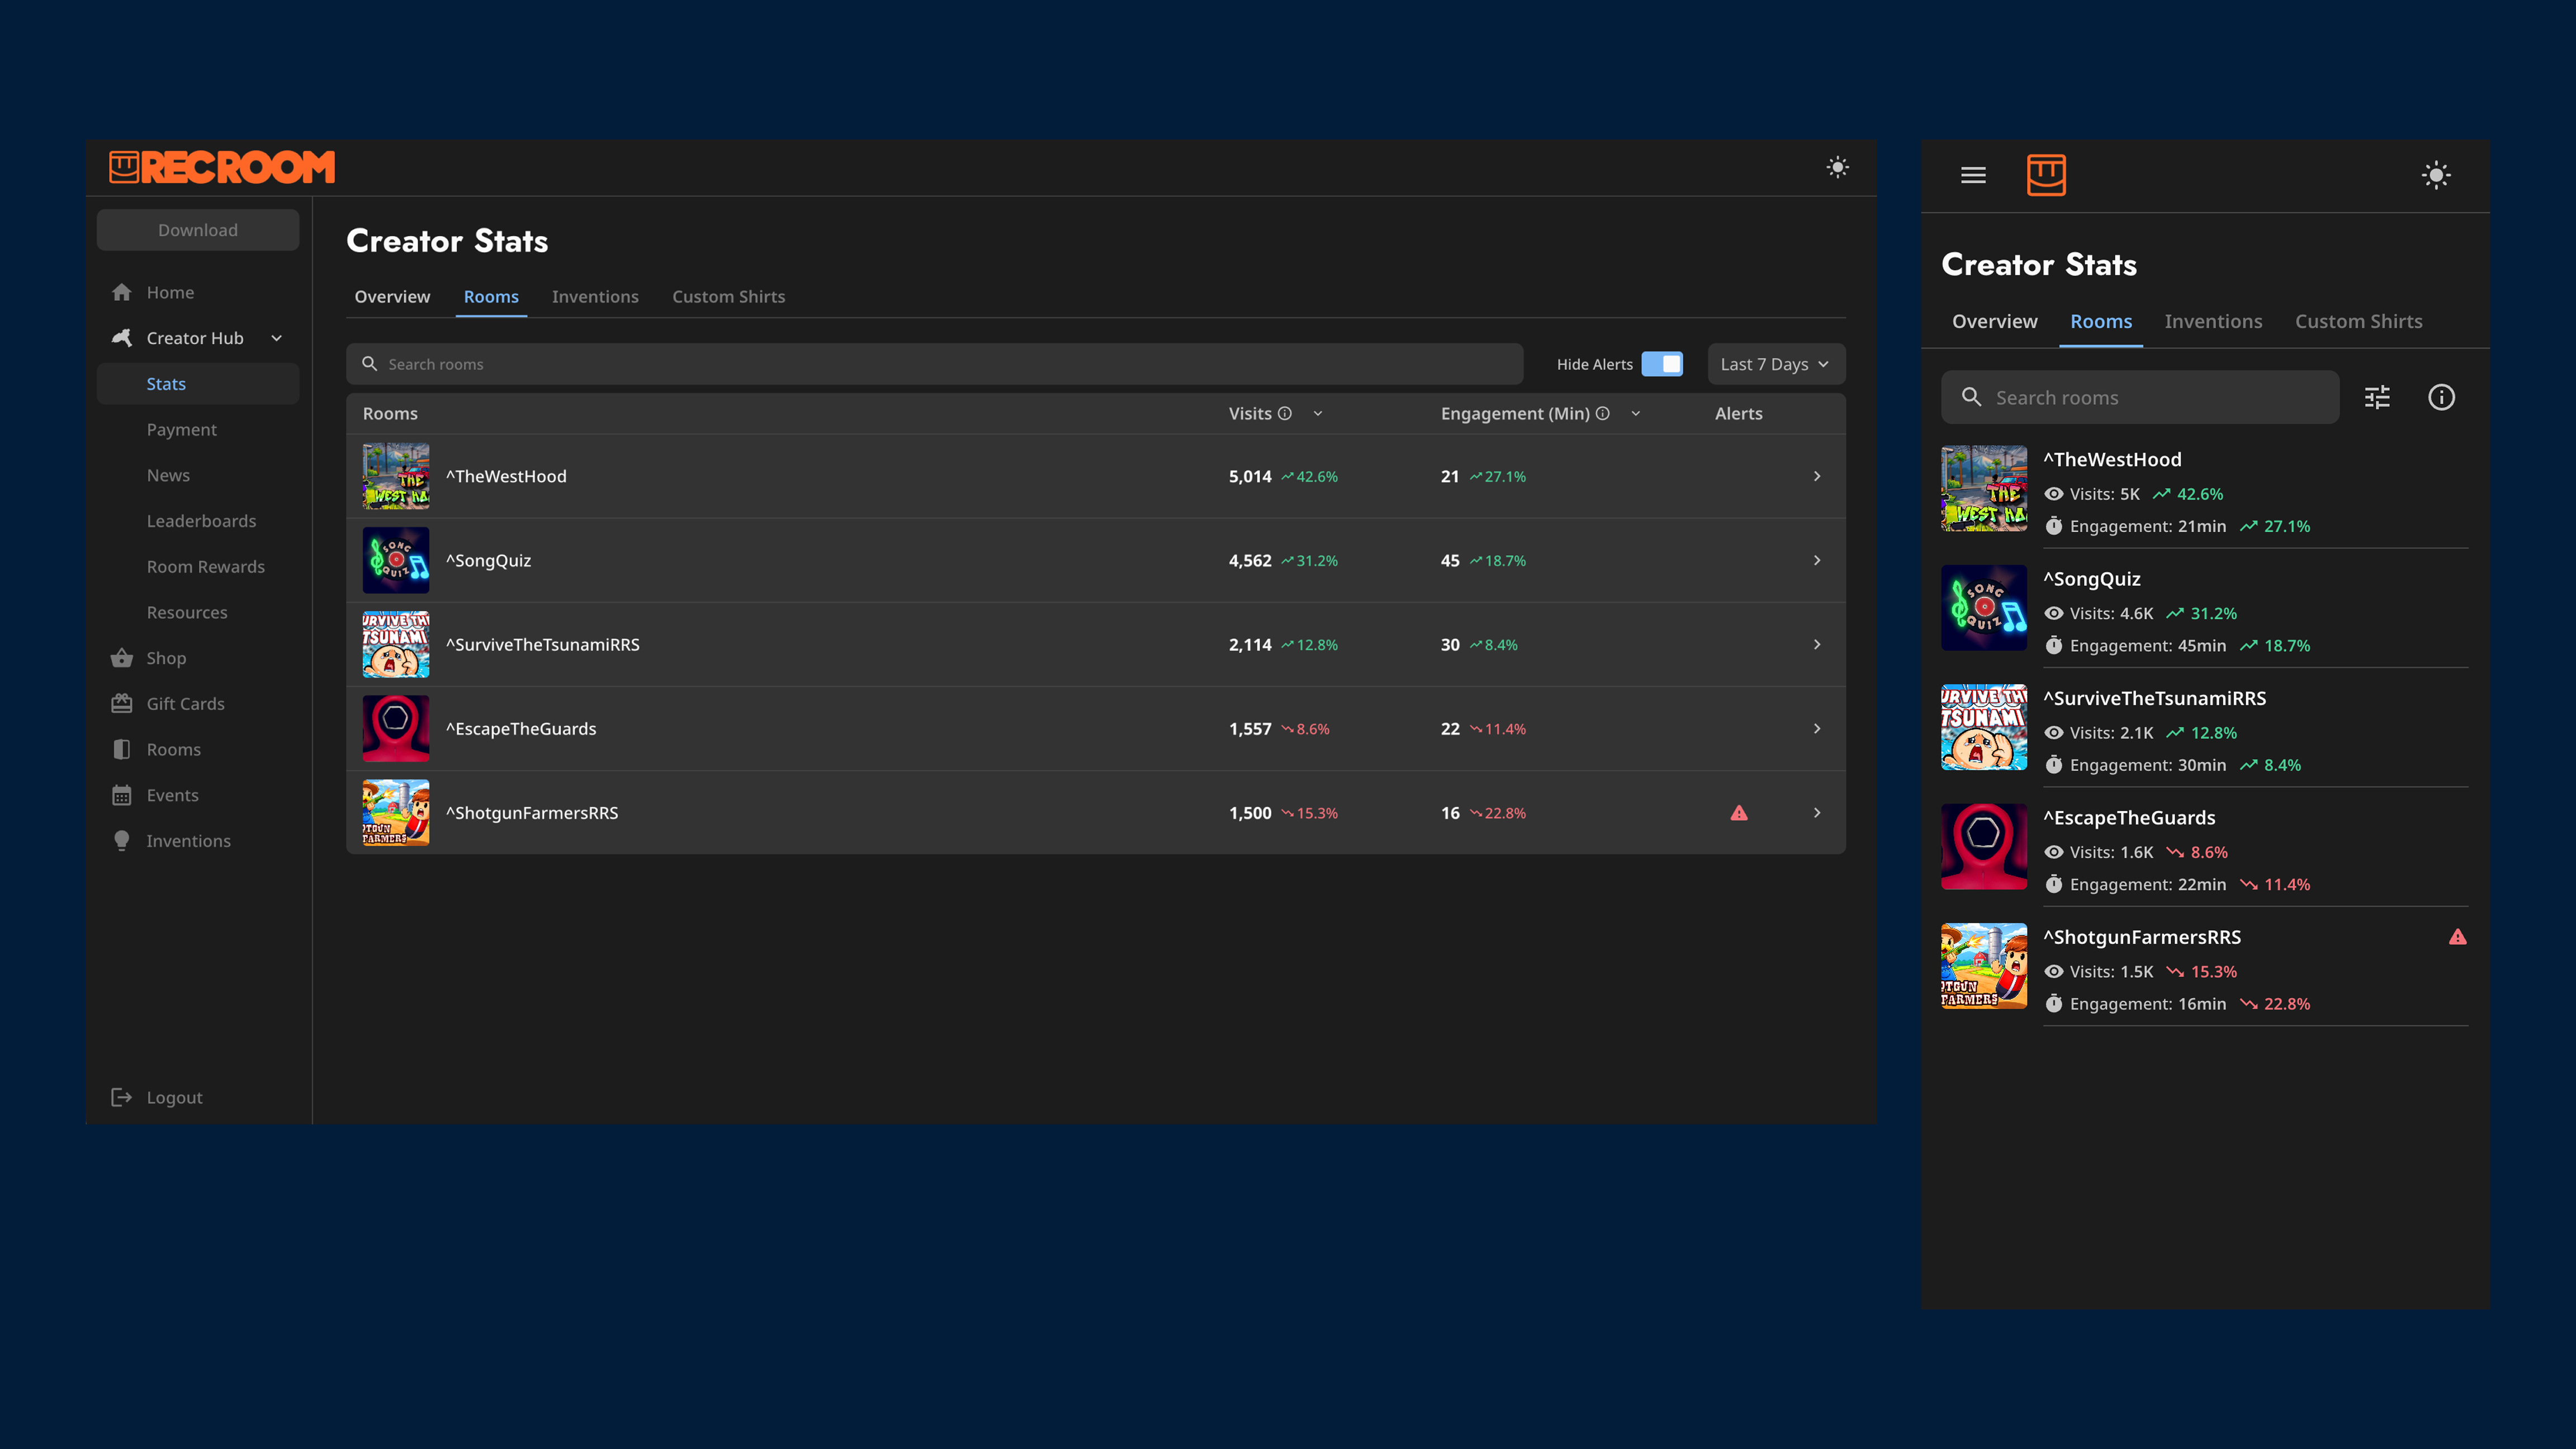Click the magnifier icon in mobile search bar
This screenshot has height=1449, width=2576.
(x=1971, y=397)
